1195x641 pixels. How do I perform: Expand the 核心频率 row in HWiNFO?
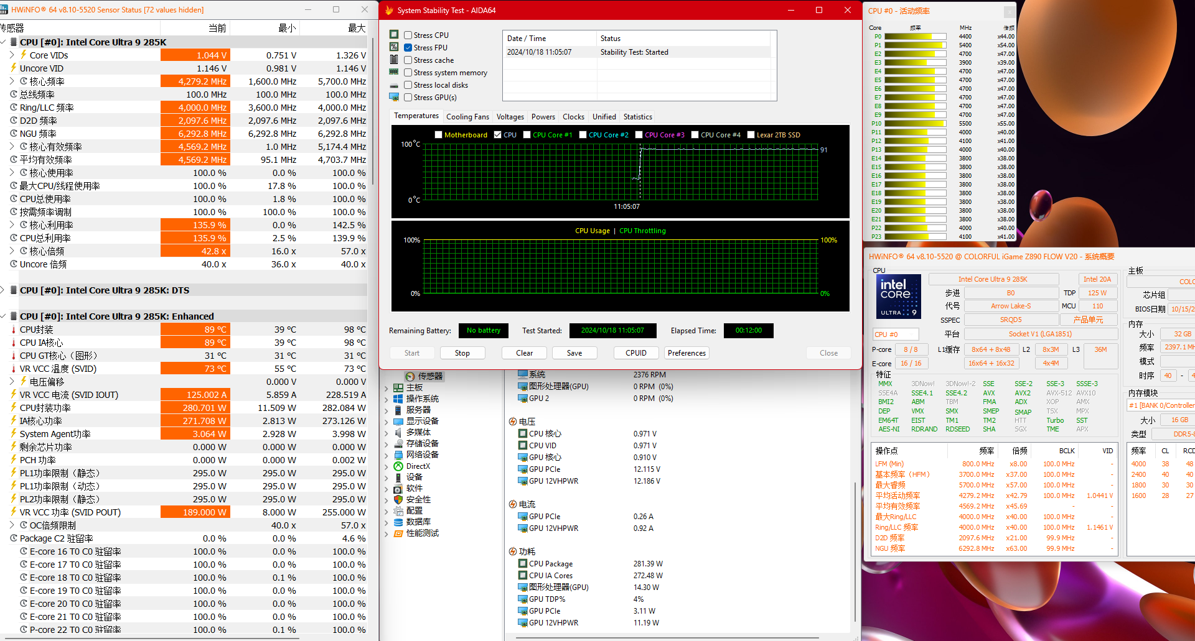[12, 81]
